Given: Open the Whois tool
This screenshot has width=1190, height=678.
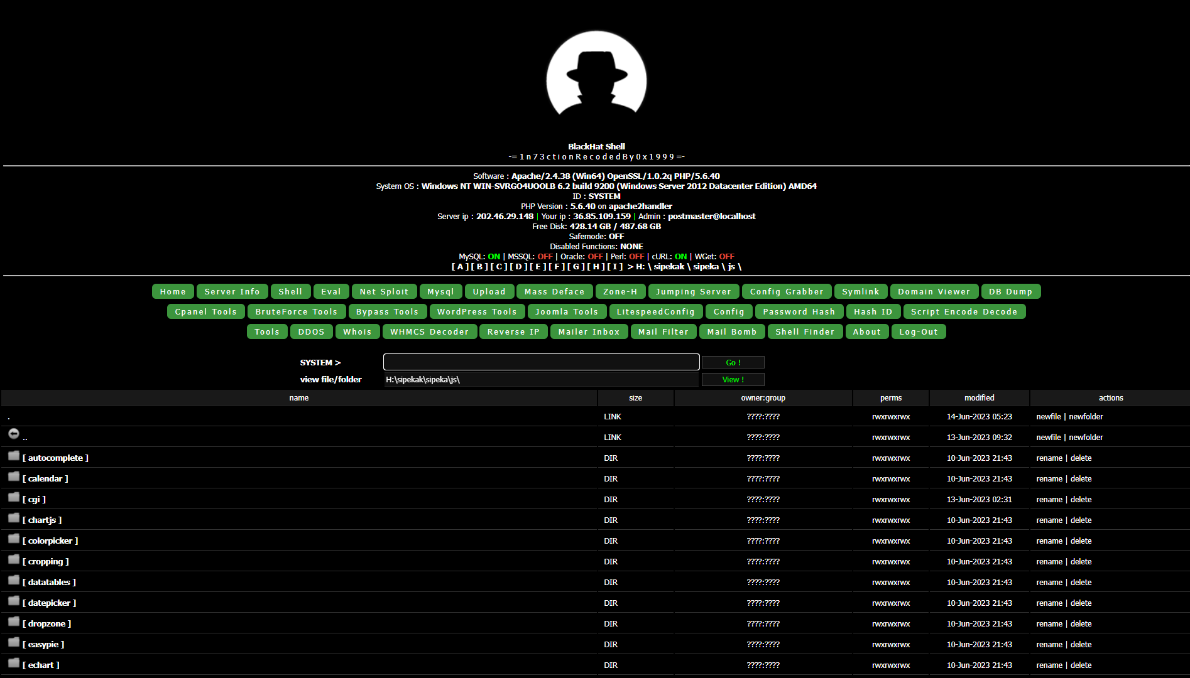Looking at the screenshot, I should click(358, 331).
